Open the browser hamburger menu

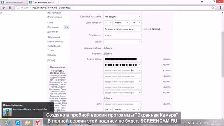202,2
